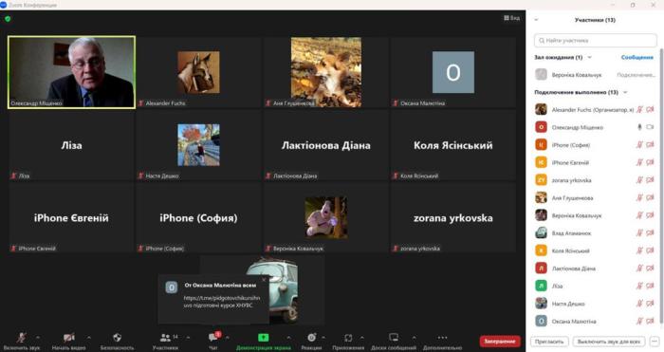This screenshot has height=352, width=664.
Task: Click the search magnifier in participants field
Action: pyautogui.click(x=542, y=41)
